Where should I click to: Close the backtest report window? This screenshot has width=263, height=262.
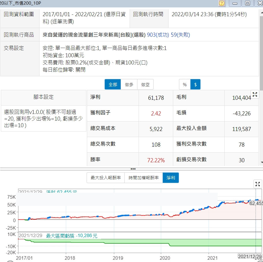[x=259, y=3]
